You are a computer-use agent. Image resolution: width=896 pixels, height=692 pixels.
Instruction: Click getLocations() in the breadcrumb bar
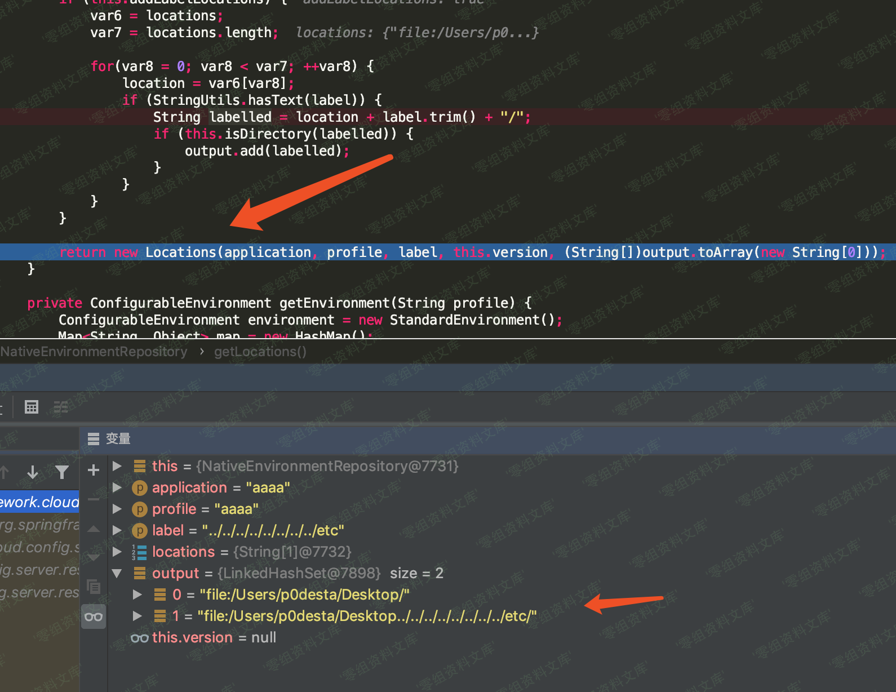coord(260,352)
